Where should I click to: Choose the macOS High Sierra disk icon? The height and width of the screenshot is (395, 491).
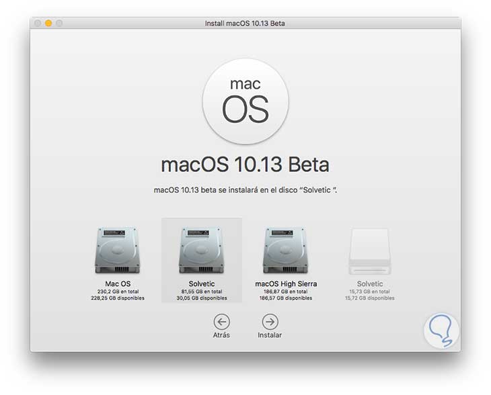tap(285, 250)
